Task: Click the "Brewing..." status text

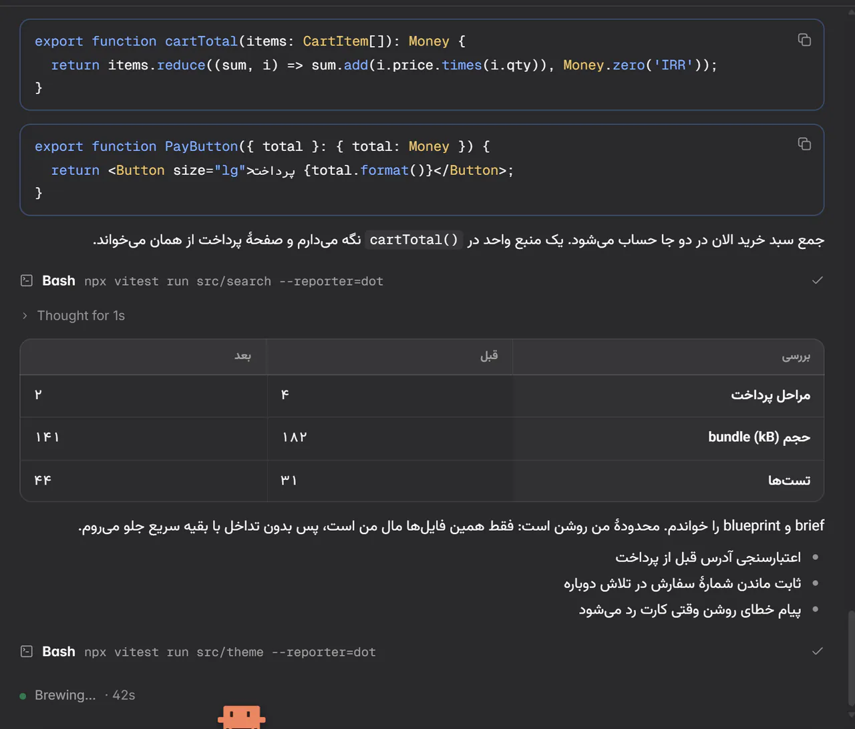Action: click(65, 696)
